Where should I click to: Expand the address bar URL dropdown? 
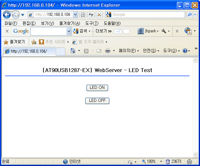pos(75,15)
